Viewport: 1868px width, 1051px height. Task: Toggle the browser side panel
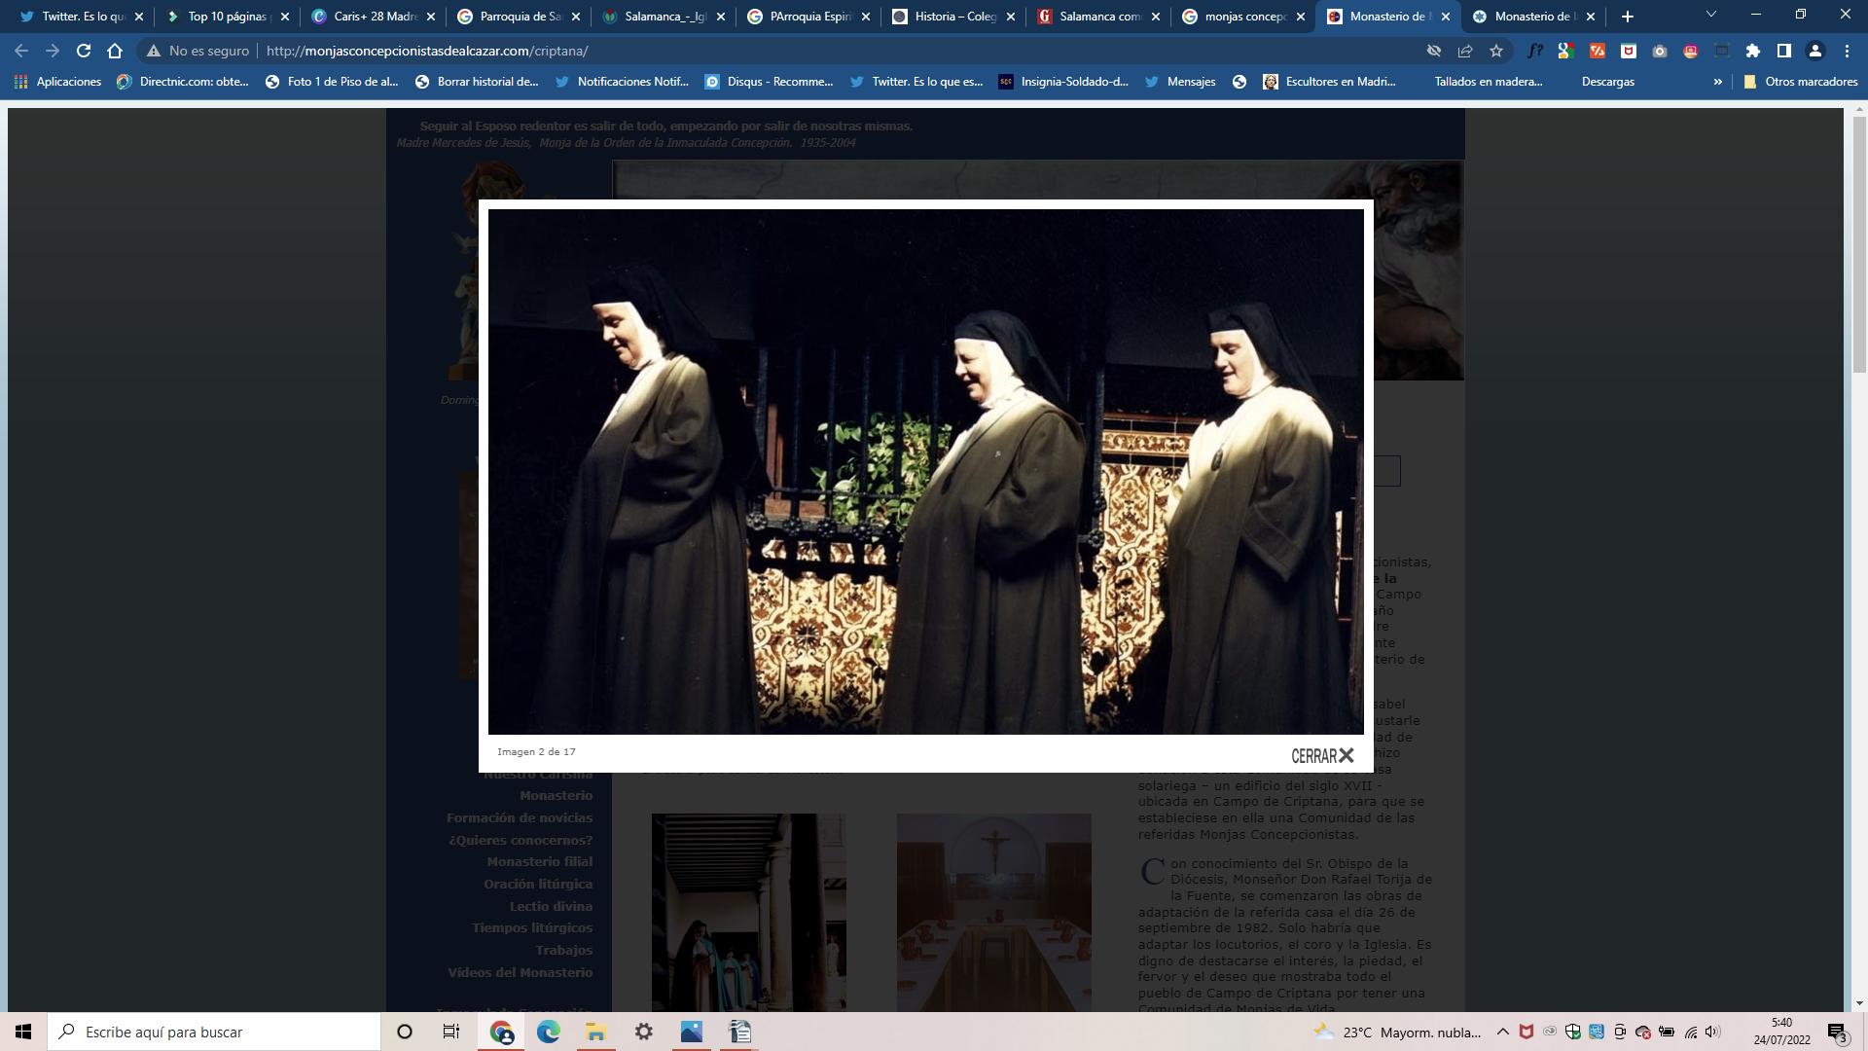pyautogui.click(x=1784, y=51)
